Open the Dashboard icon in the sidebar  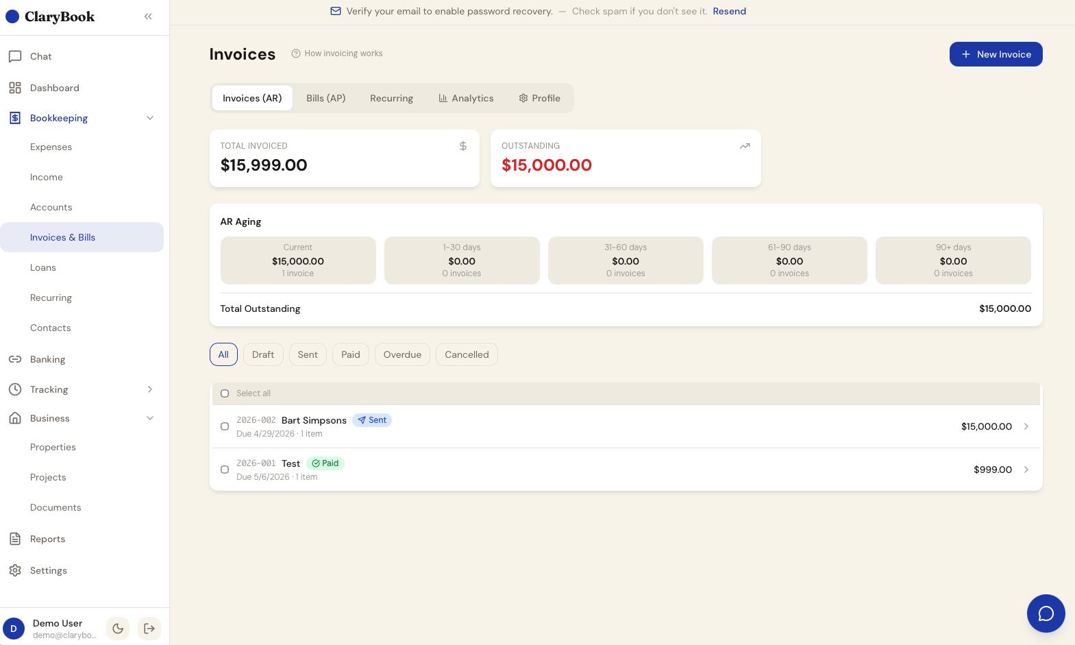15,88
